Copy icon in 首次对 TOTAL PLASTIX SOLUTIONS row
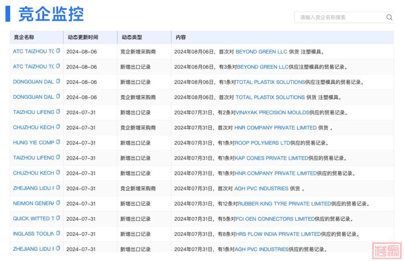 pyautogui.click(x=58, y=96)
